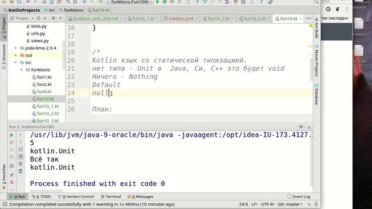Close the fun10.kt editor tab
Image resolution: width=372 pixels, height=209 pixels.
click(x=301, y=19)
